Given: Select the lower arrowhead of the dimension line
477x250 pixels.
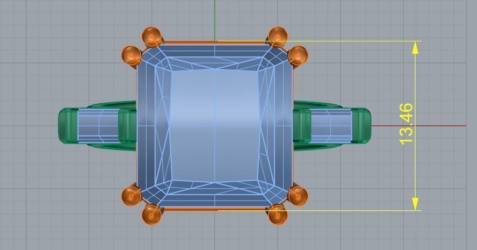Looking at the screenshot, I should click(415, 203).
